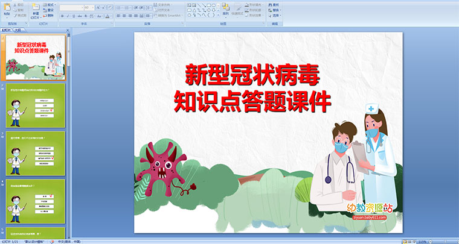This screenshot has width=459, height=244.
Task: Click font color A icon
Action: point(107,16)
